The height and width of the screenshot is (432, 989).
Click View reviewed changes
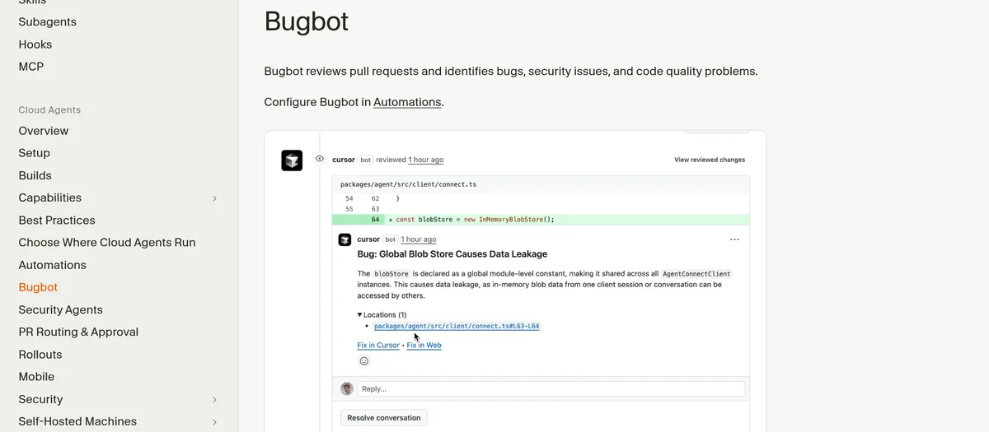click(x=710, y=160)
